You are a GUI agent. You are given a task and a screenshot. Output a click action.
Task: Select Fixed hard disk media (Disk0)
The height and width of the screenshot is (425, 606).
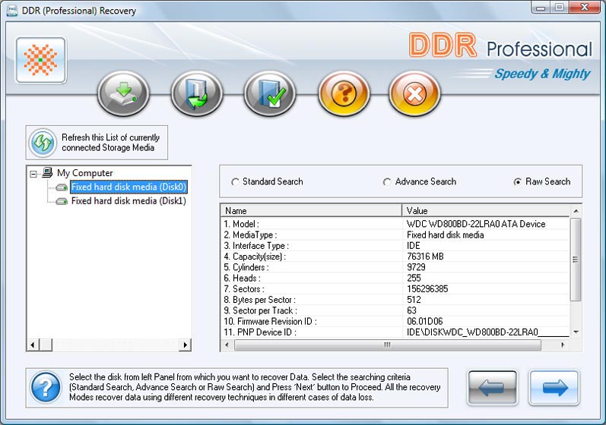pyautogui.click(x=128, y=187)
